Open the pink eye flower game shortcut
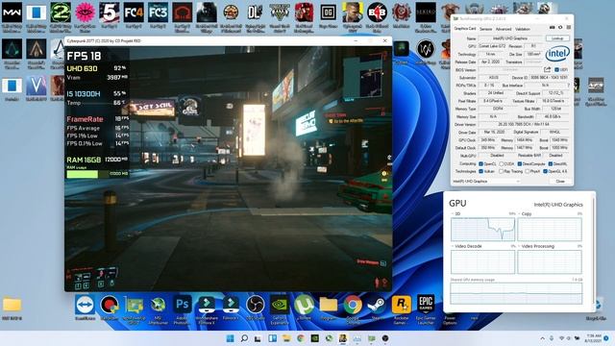 pos(85,12)
